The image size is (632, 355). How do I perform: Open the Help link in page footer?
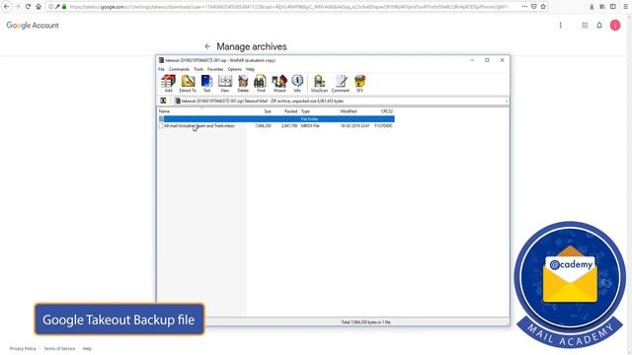(87, 348)
